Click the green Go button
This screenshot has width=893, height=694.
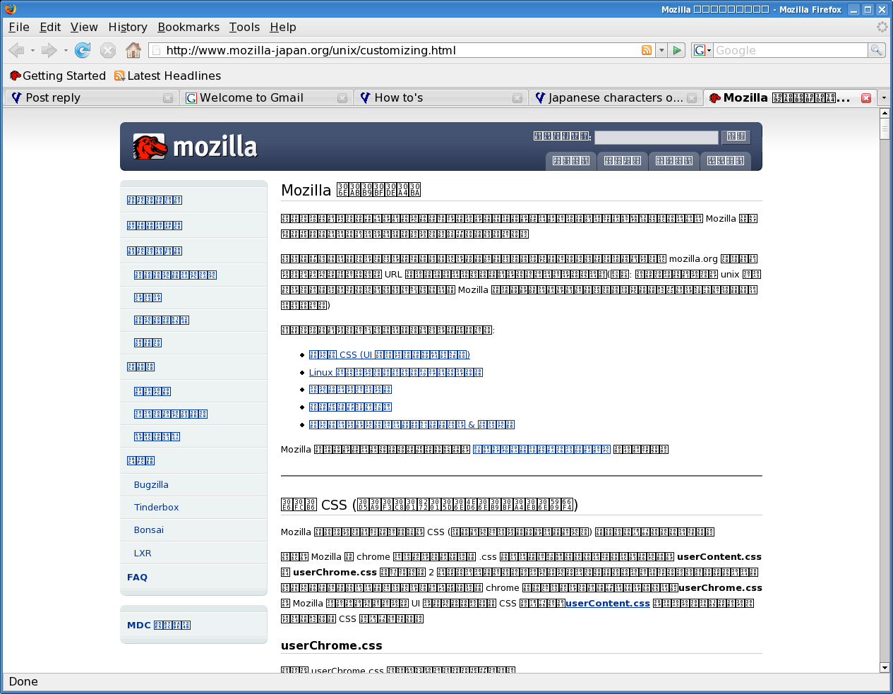[677, 50]
